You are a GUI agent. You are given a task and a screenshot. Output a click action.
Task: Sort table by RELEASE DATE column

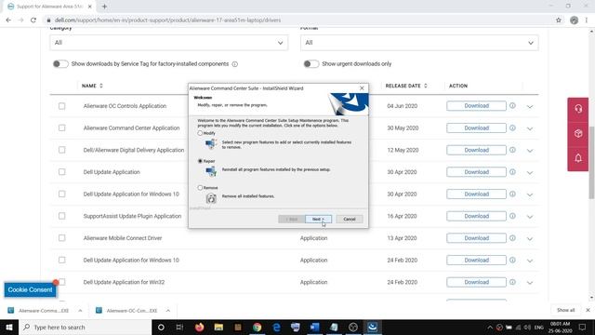pyautogui.click(x=406, y=86)
